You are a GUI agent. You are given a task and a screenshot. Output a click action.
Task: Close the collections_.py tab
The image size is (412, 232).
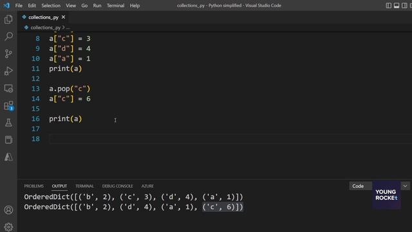(63, 17)
